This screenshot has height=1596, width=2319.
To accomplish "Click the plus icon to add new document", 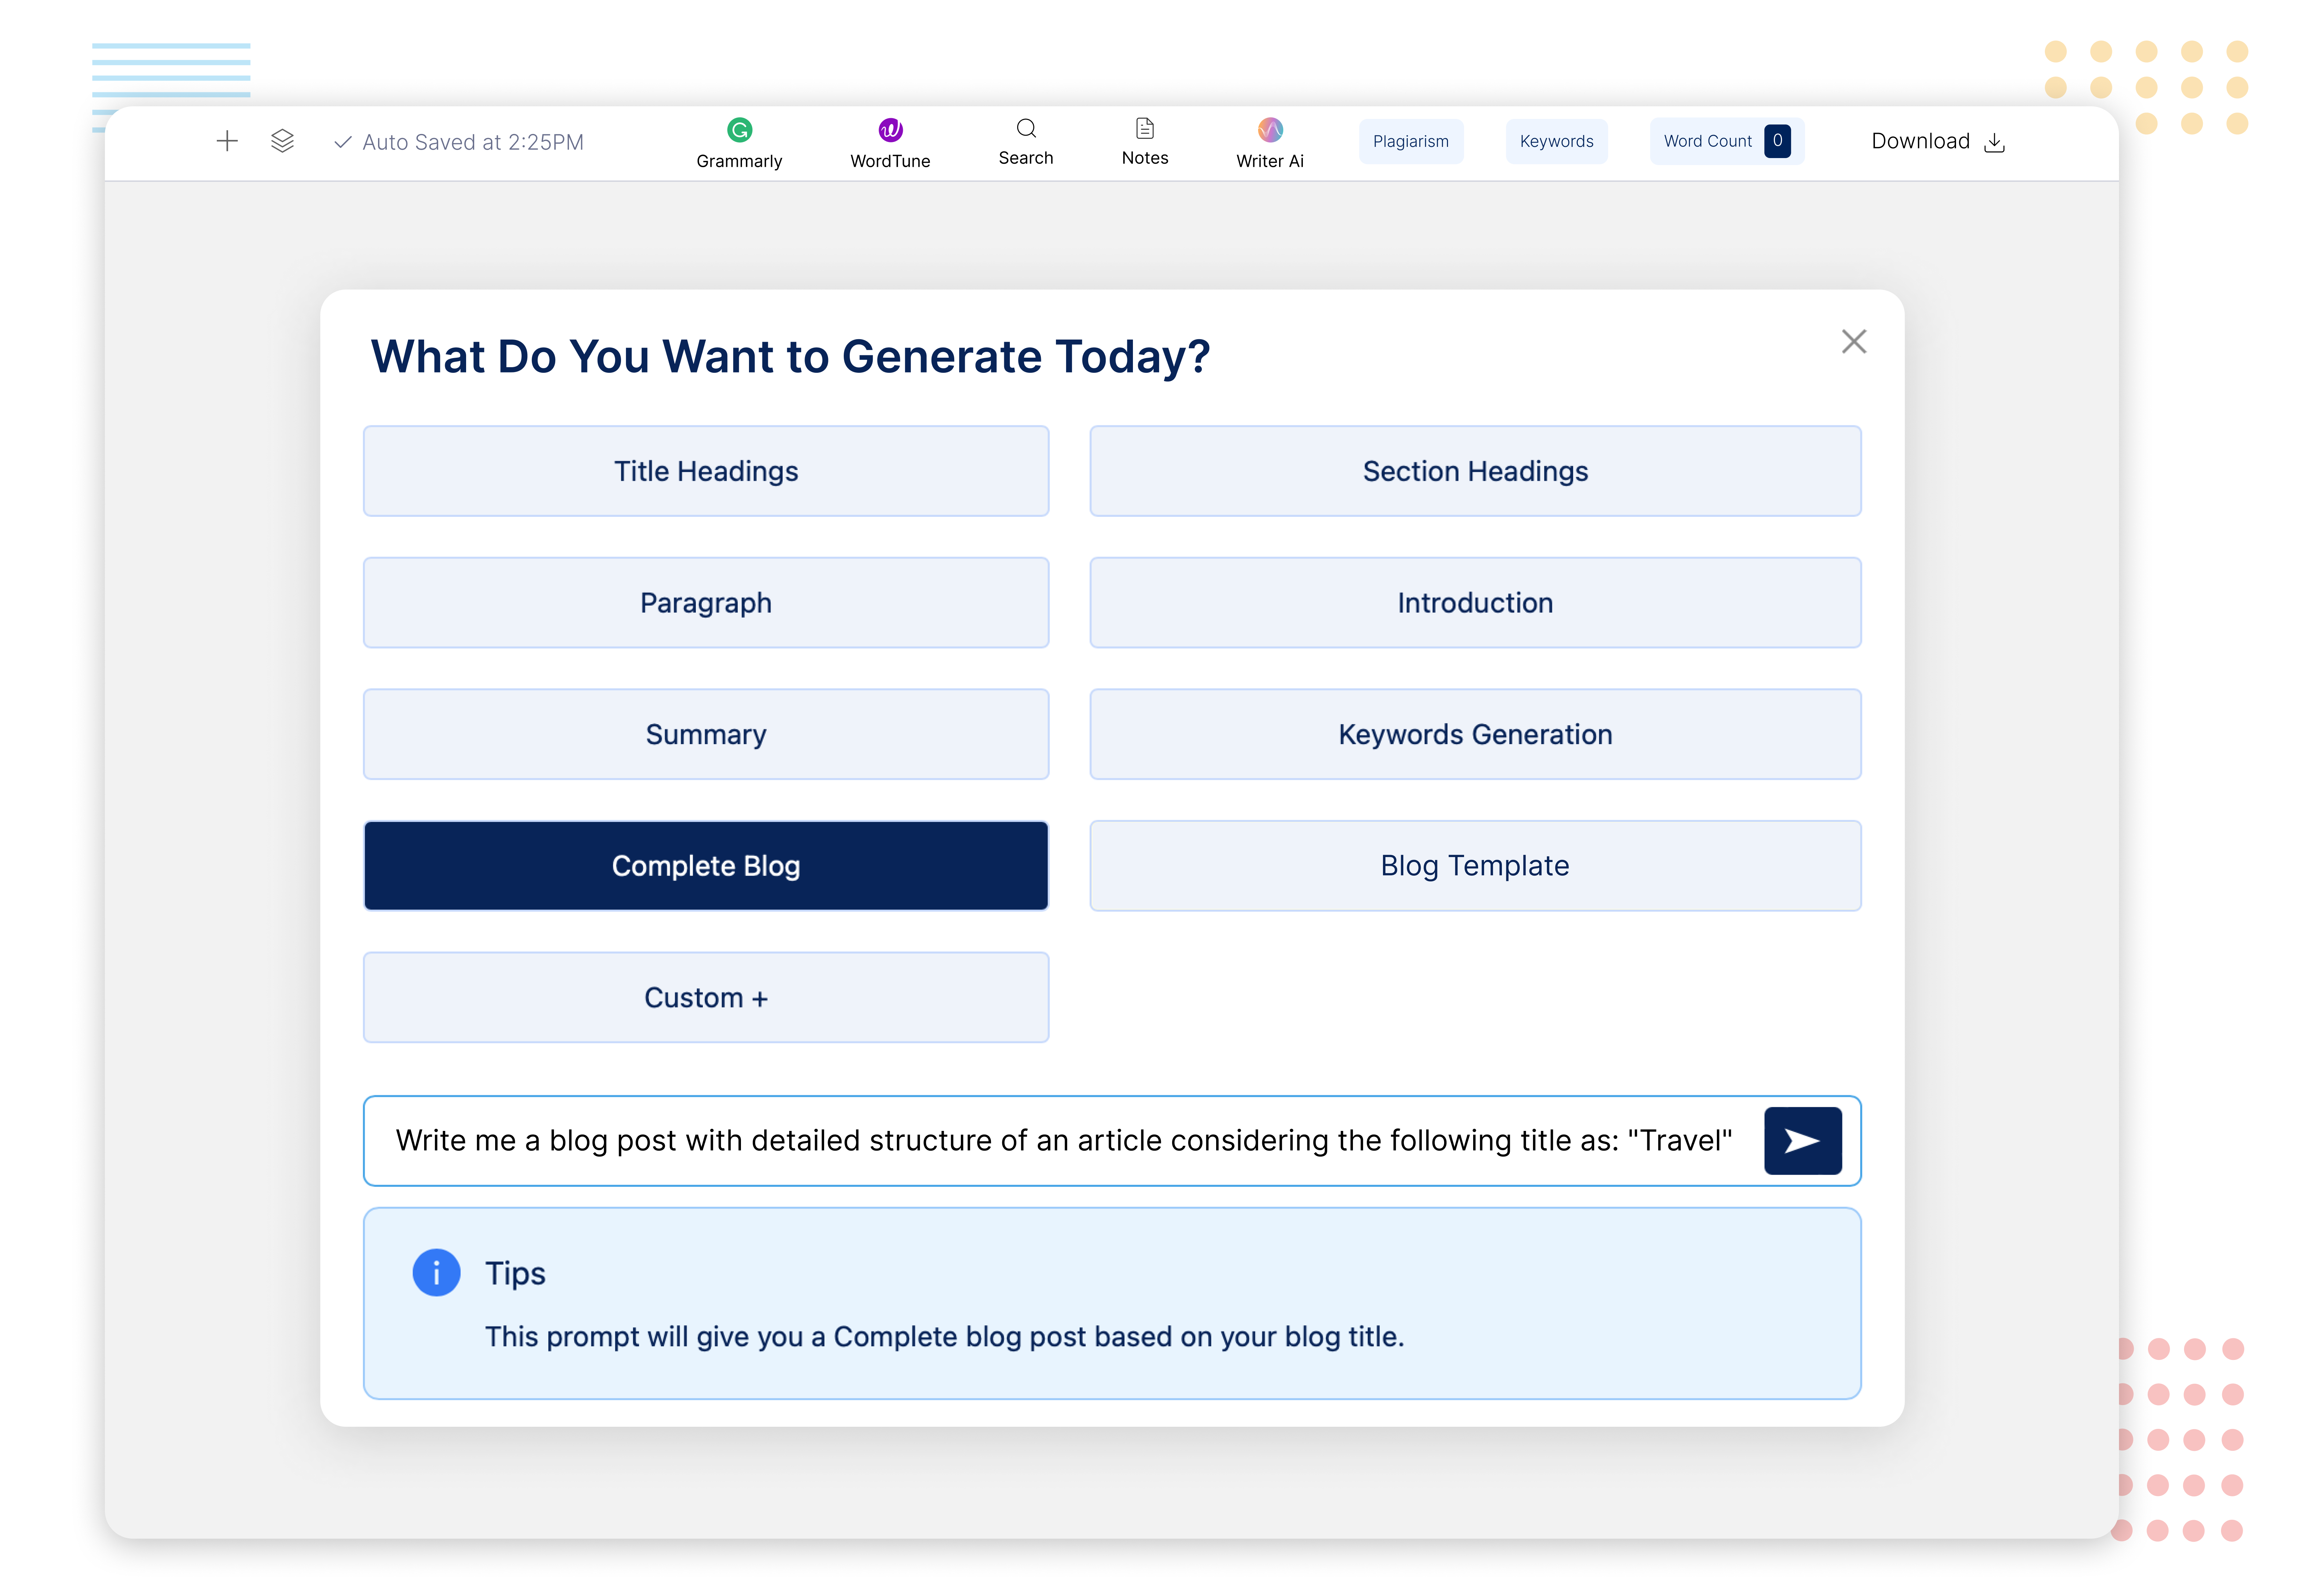I will pos(227,141).
